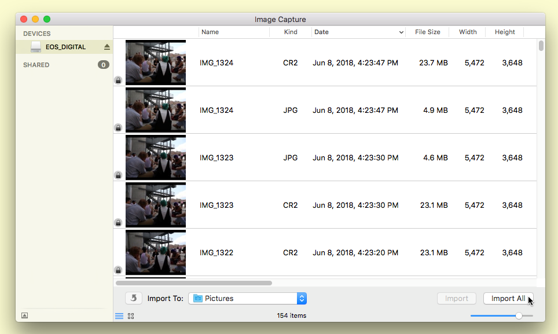
Task: Click the Import button
Action: (x=456, y=299)
